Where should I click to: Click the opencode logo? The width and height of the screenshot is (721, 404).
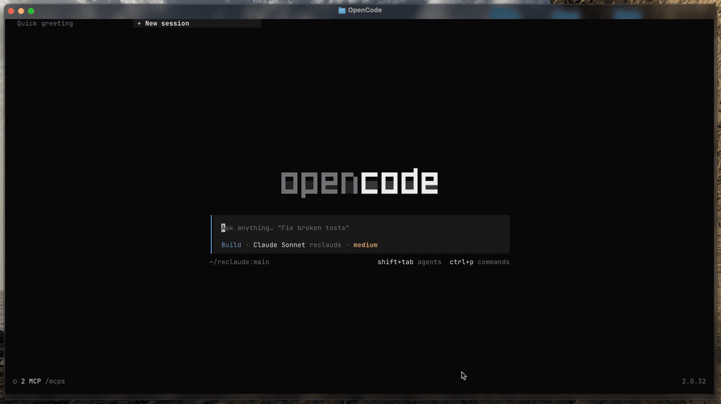[359, 183]
